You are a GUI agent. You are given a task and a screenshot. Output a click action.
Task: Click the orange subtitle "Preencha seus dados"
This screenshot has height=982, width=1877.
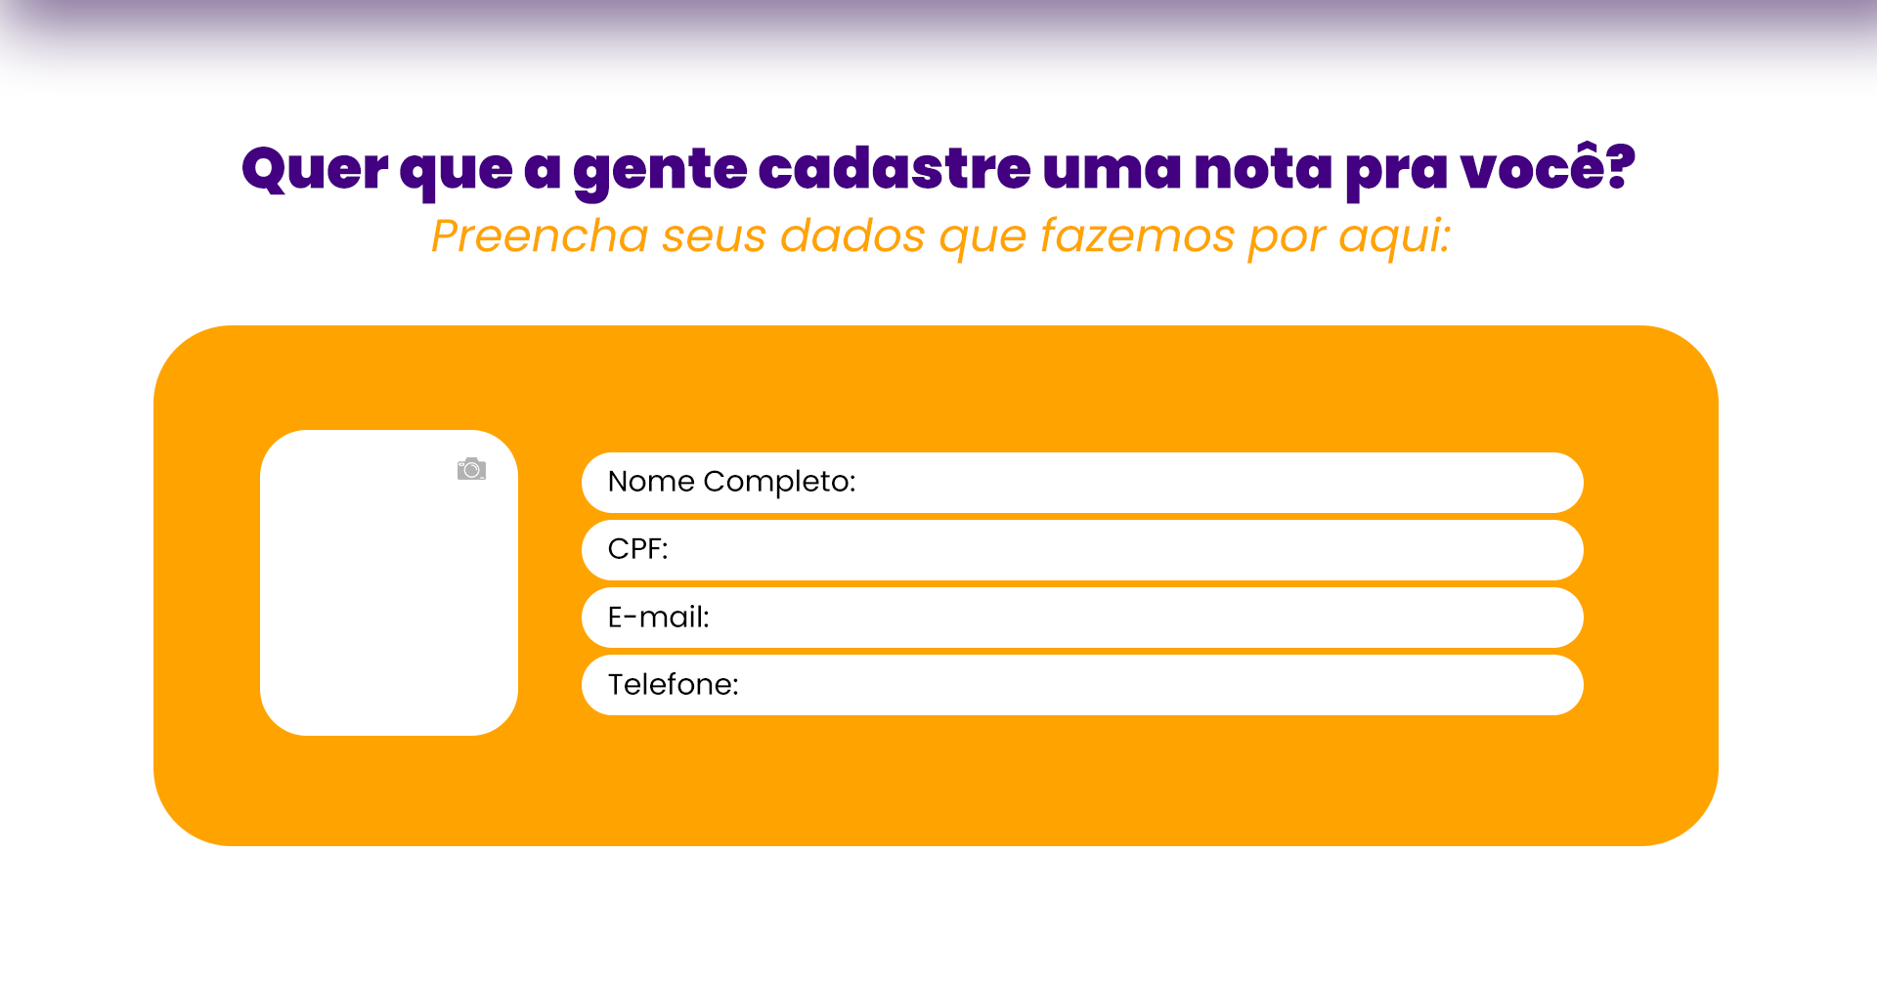pyautogui.click(x=939, y=236)
